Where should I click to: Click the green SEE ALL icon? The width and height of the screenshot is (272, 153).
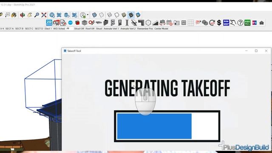pyautogui.click(x=247, y=23)
